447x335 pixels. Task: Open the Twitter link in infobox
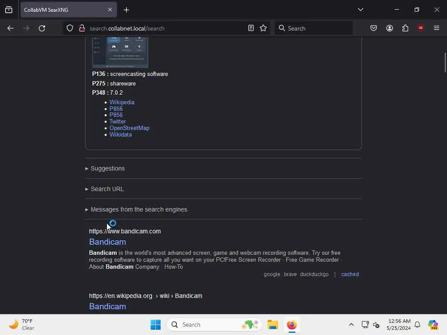117,122
